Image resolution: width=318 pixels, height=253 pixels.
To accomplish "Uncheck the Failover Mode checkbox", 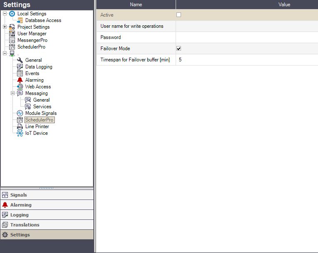I will (x=179, y=49).
